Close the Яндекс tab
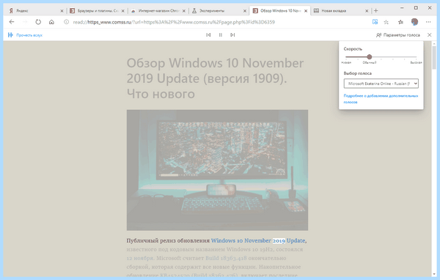Image resolution: width=440 pixels, height=280 pixels. click(x=62, y=11)
